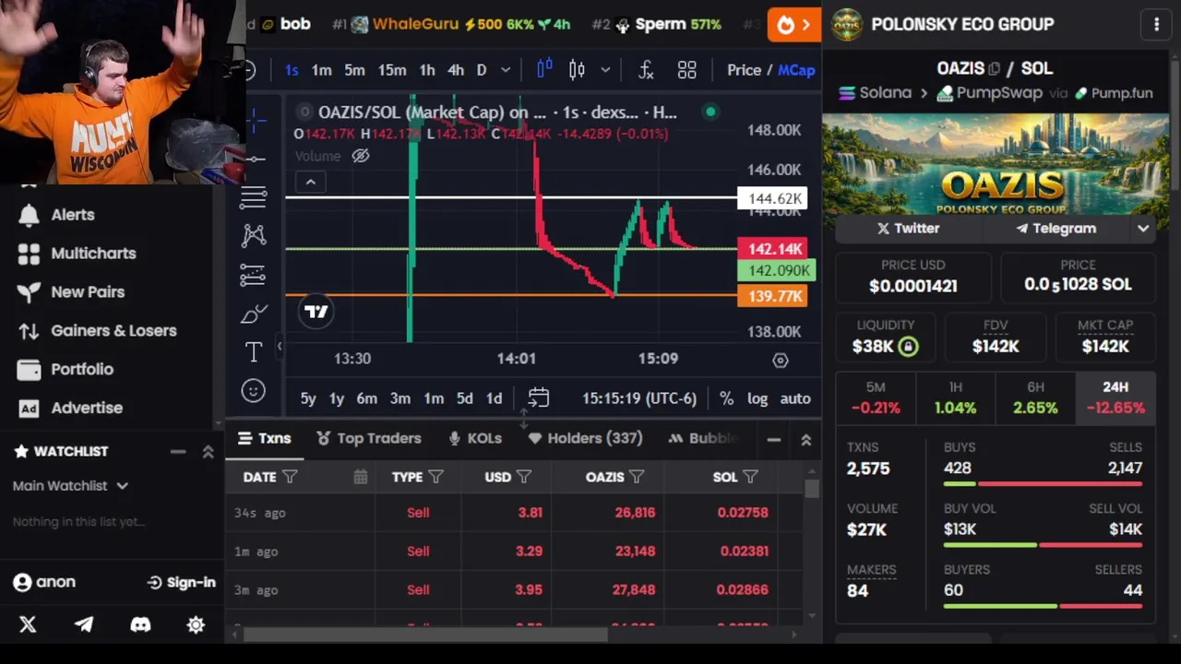Open the Fibonacci retracement tool

(254, 196)
